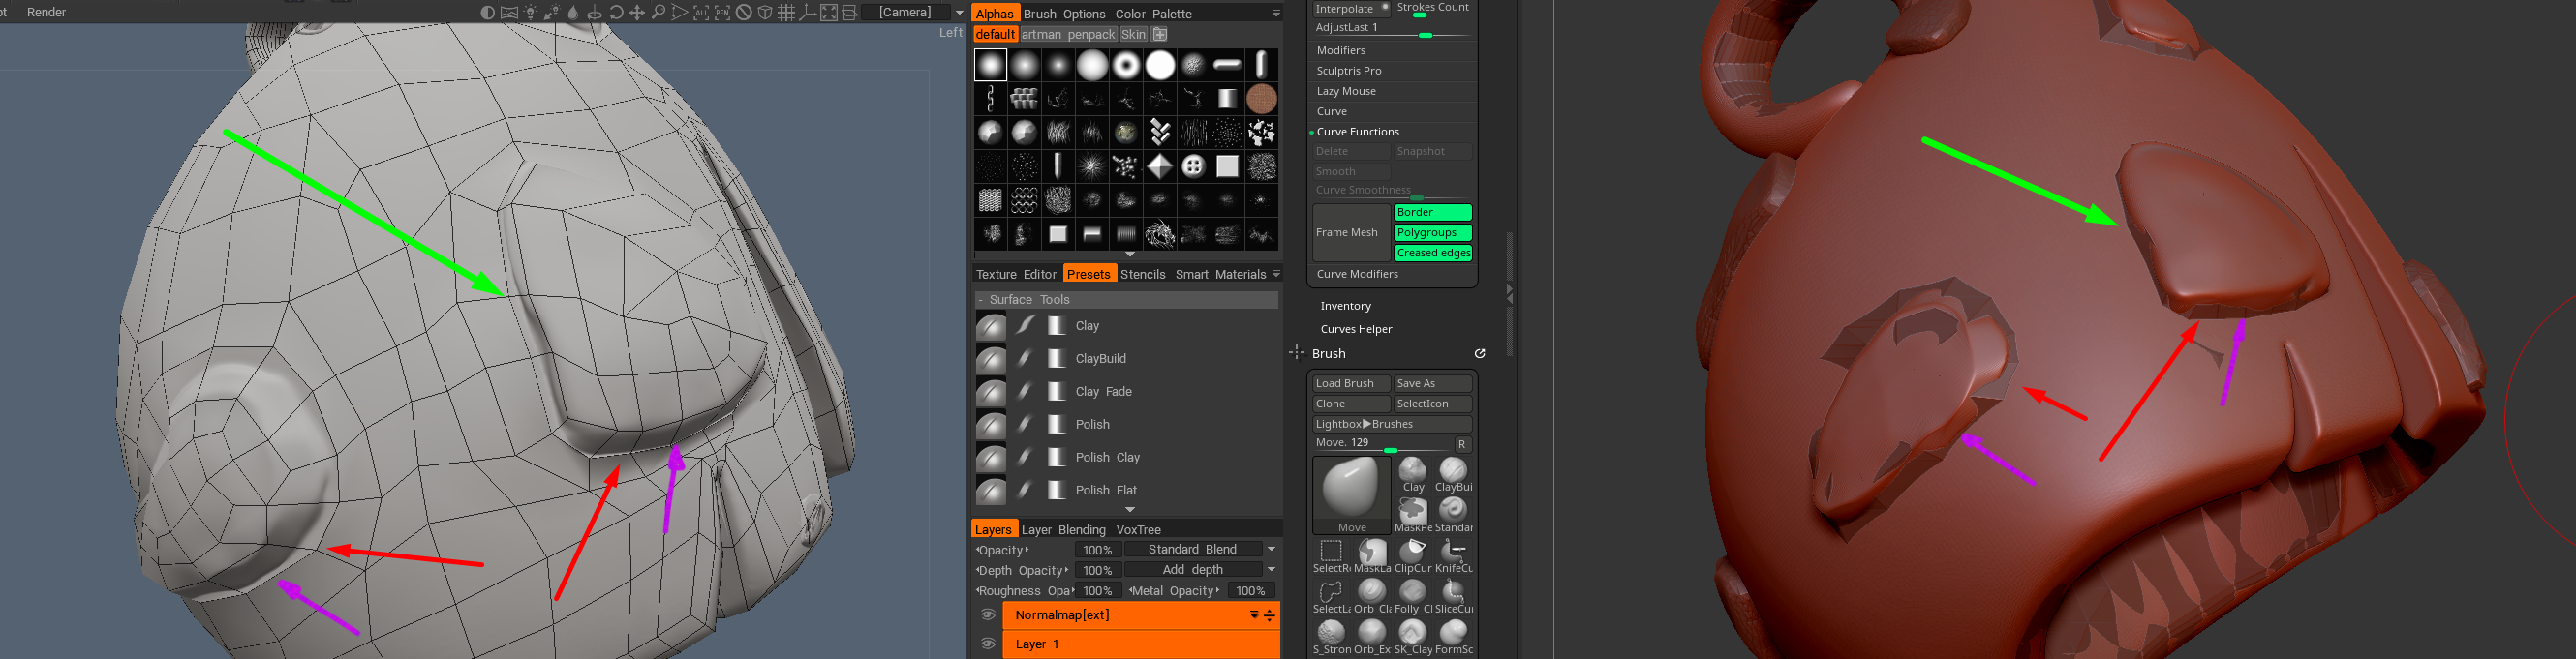Click the lightbulb light icon in toolbar
The width and height of the screenshot is (2576, 659).
[530, 13]
